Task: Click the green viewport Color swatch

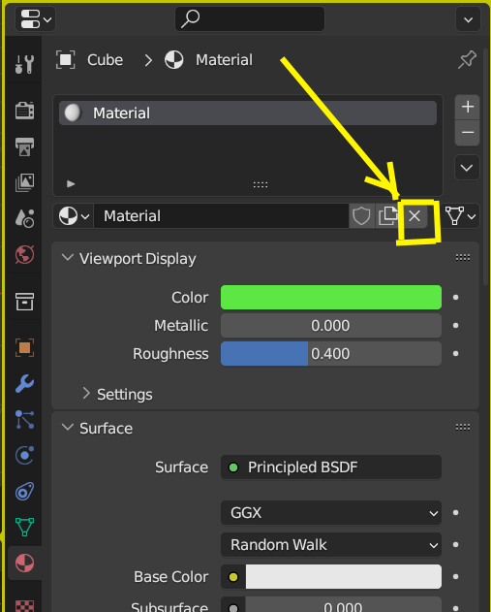Action: pyautogui.click(x=331, y=298)
